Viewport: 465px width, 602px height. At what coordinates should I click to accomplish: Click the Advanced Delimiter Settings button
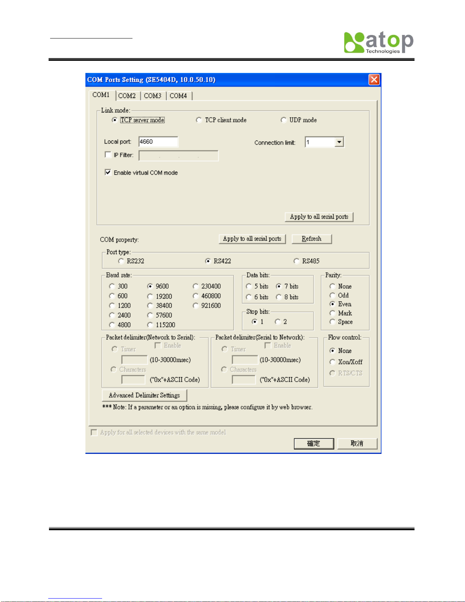pos(145,395)
